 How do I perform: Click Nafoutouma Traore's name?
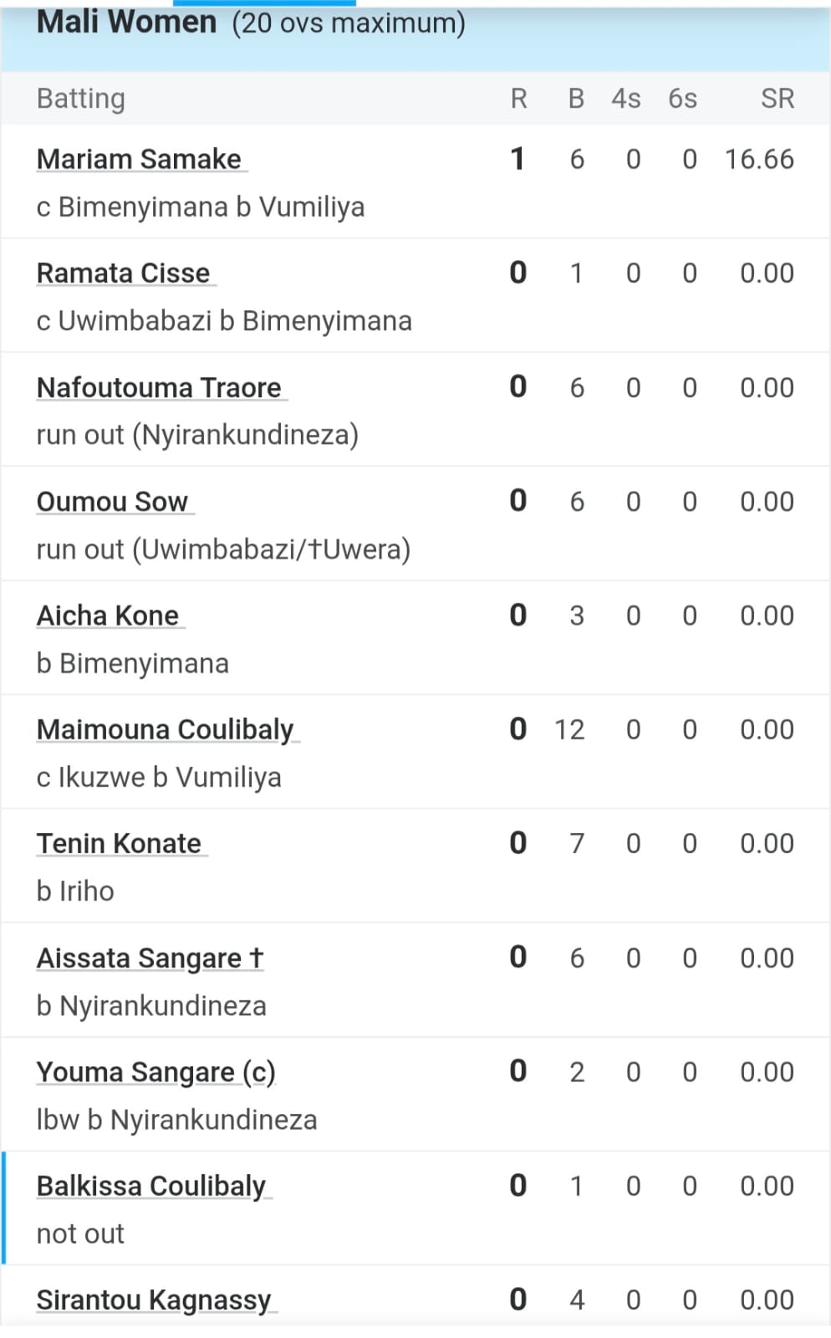pyautogui.click(x=159, y=387)
